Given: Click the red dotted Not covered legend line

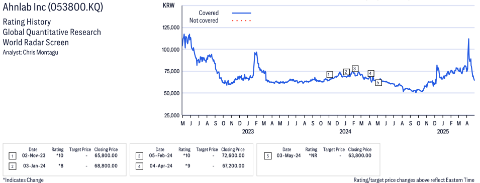Looking at the screenshot, I should 242,21.
